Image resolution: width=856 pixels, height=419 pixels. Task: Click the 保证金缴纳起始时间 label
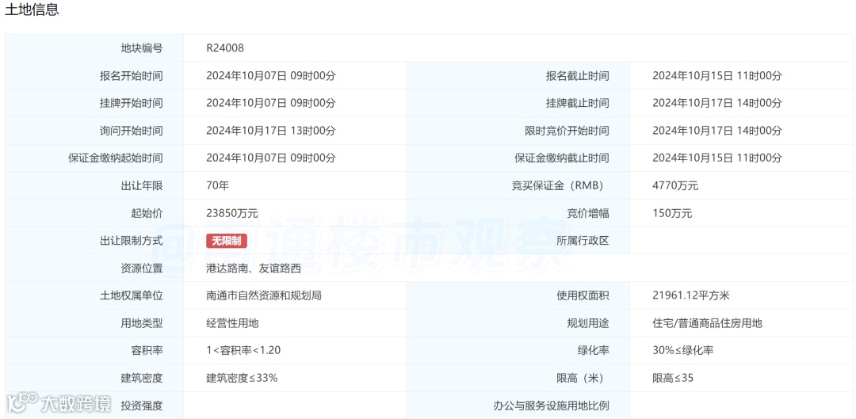[x=115, y=158]
